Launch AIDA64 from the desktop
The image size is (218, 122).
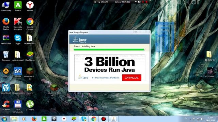tap(18, 73)
